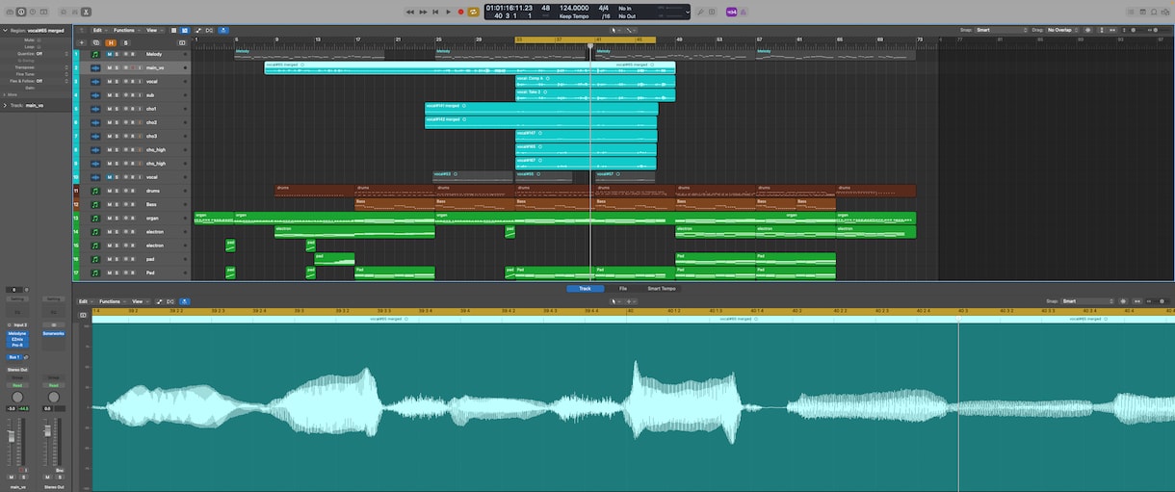This screenshot has height=492, width=1175.
Task: Click the Bus 1 send slot
Action: pyautogui.click(x=14, y=356)
